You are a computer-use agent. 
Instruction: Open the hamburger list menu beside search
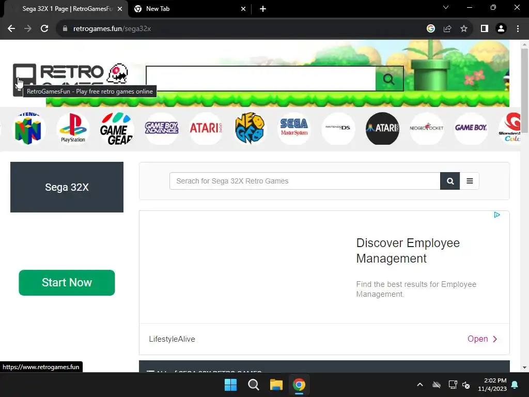(x=469, y=181)
